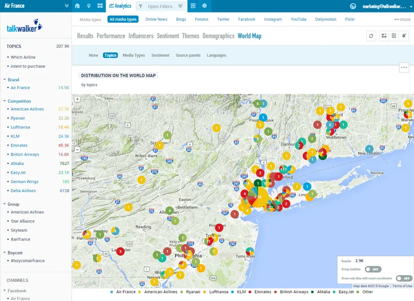The image size is (414, 301).
Task: Toggle Ryanair in the map legend
Action: [190, 292]
